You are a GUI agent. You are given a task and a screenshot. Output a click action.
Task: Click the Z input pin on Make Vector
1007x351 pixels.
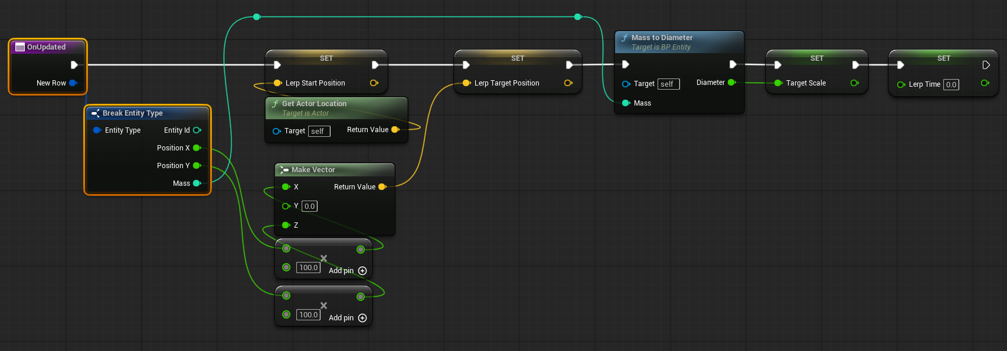(x=286, y=225)
